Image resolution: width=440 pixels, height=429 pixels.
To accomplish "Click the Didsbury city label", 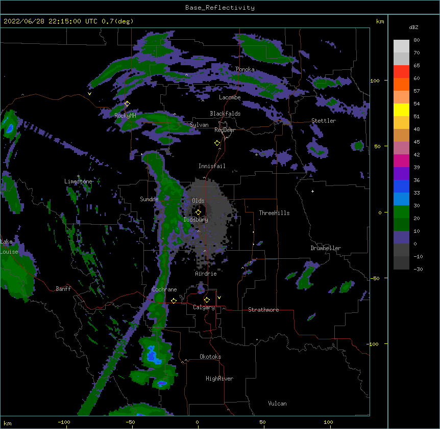I will pyautogui.click(x=196, y=220).
